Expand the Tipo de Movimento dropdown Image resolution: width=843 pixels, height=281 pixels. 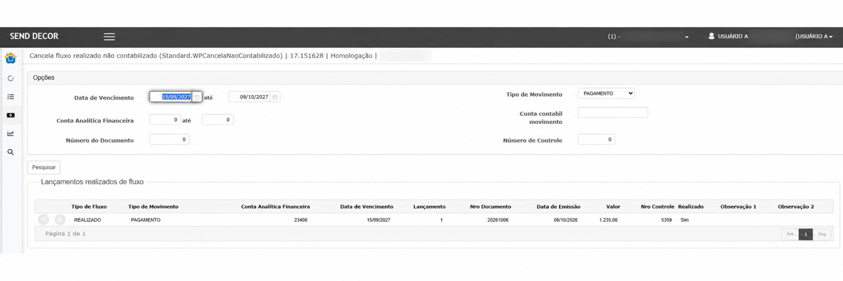(x=606, y=93)
